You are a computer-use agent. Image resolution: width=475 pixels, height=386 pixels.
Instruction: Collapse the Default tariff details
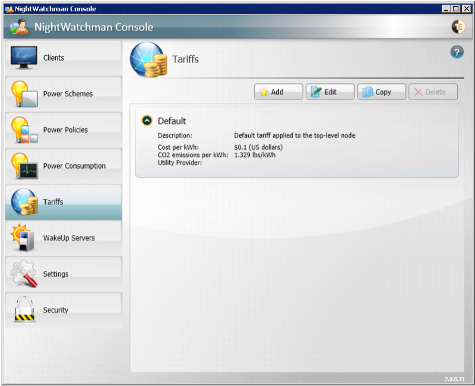pyautogui.click(x=147, y=121)
